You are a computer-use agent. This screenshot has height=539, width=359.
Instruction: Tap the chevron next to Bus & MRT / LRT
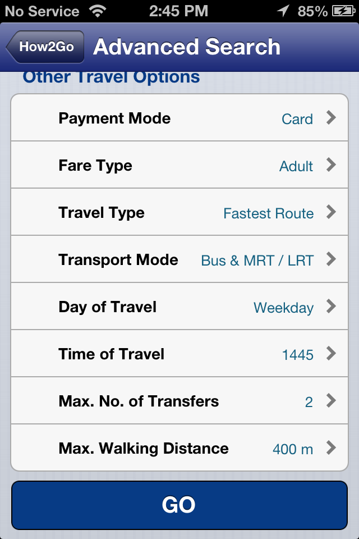(331, 259)
